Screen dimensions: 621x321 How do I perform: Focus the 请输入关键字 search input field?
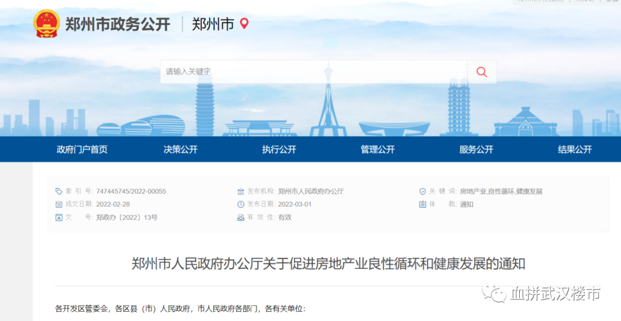[x=313, y=72]
